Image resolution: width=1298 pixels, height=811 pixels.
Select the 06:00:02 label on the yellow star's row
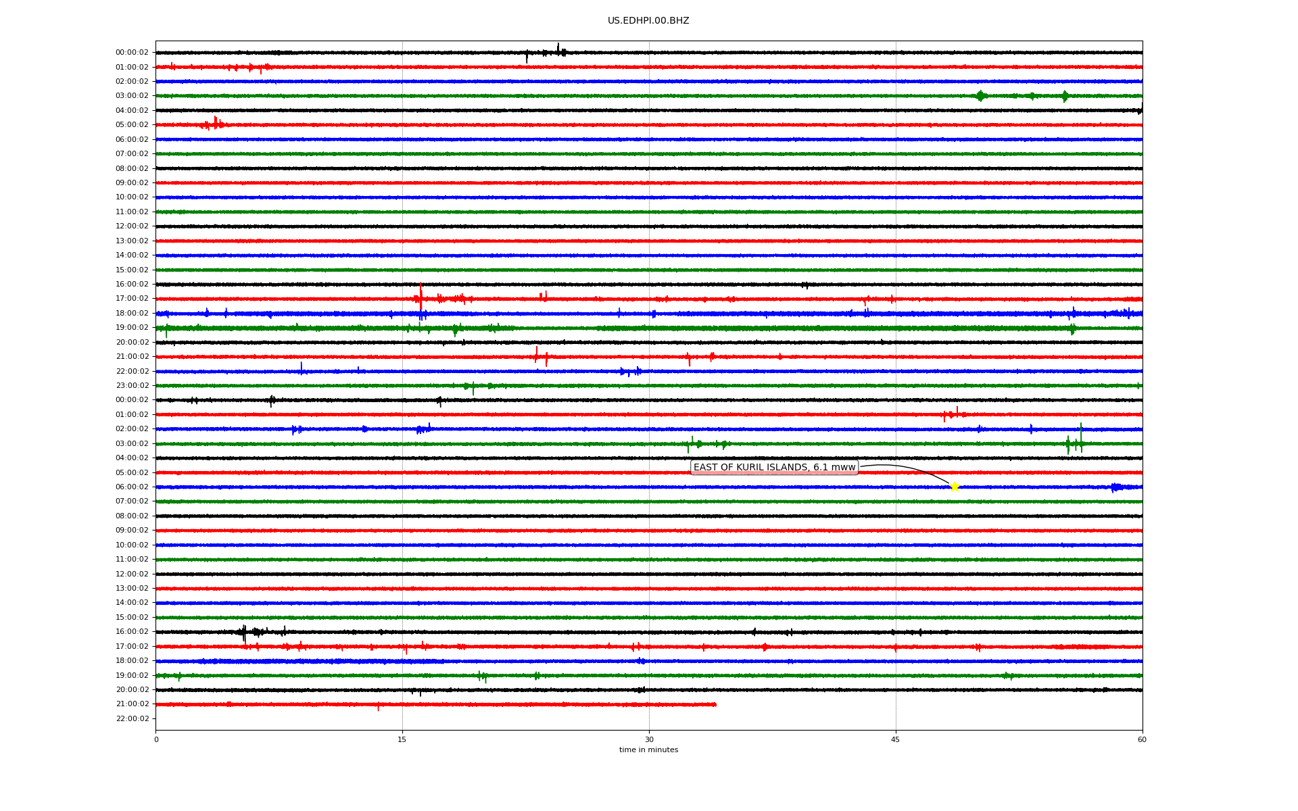132,487
